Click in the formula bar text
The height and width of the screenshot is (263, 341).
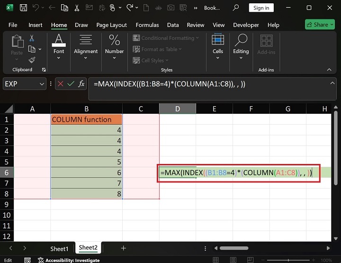[x=170, y=84]
